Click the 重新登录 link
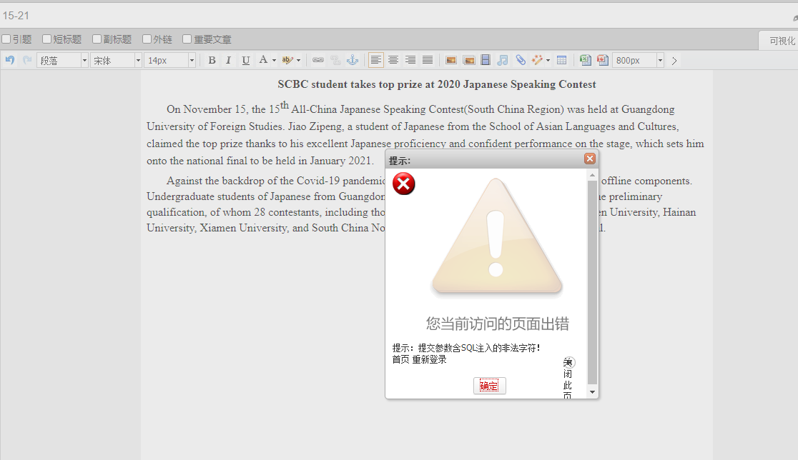The image size is (798, 460). 430,359
